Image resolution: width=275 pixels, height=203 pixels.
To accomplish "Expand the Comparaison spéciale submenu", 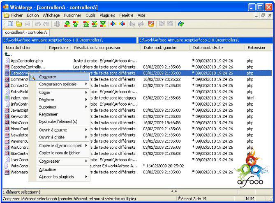I will click(59, 84).
